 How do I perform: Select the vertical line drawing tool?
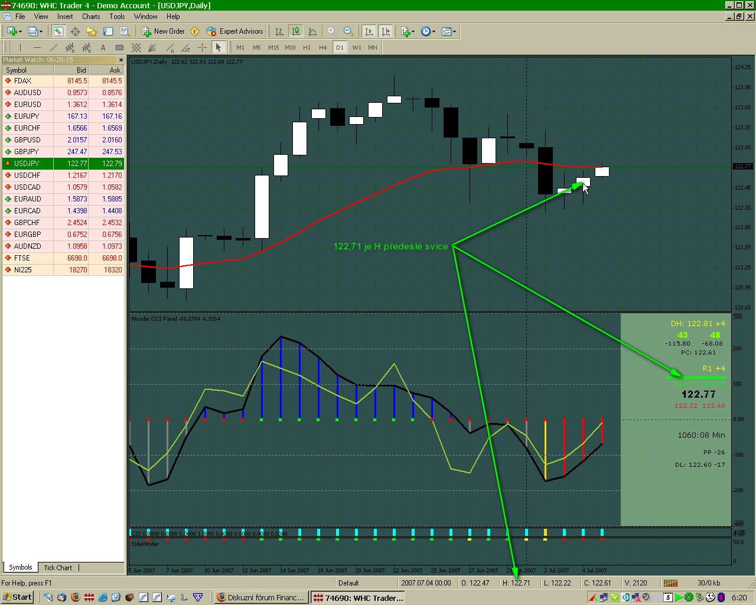[x=20, y=47]
